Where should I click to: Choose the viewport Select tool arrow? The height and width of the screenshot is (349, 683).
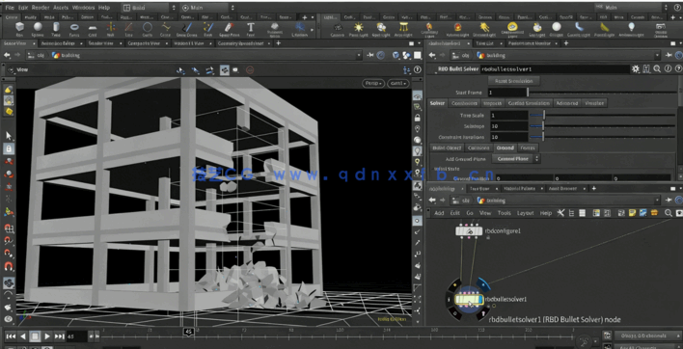pos(9,136)
